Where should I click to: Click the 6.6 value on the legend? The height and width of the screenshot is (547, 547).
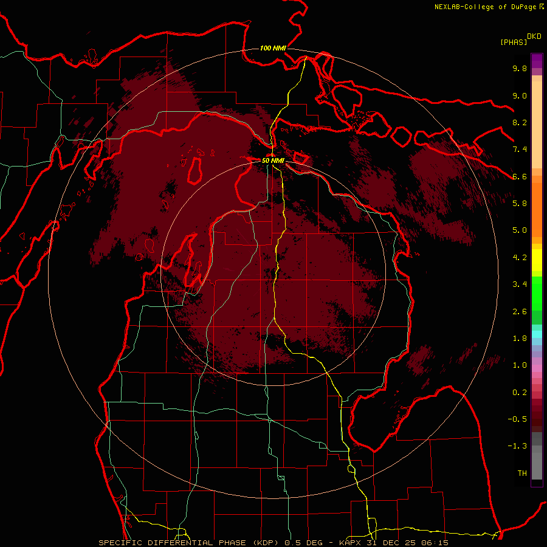tap(520, 176)
